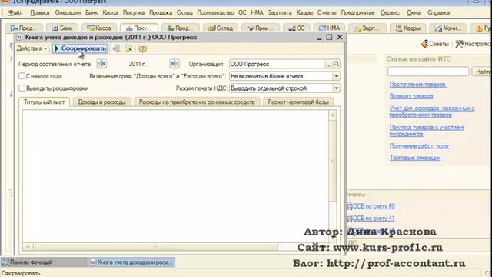
Task: Select the Банк function panel tab
Action: point(62,28)
